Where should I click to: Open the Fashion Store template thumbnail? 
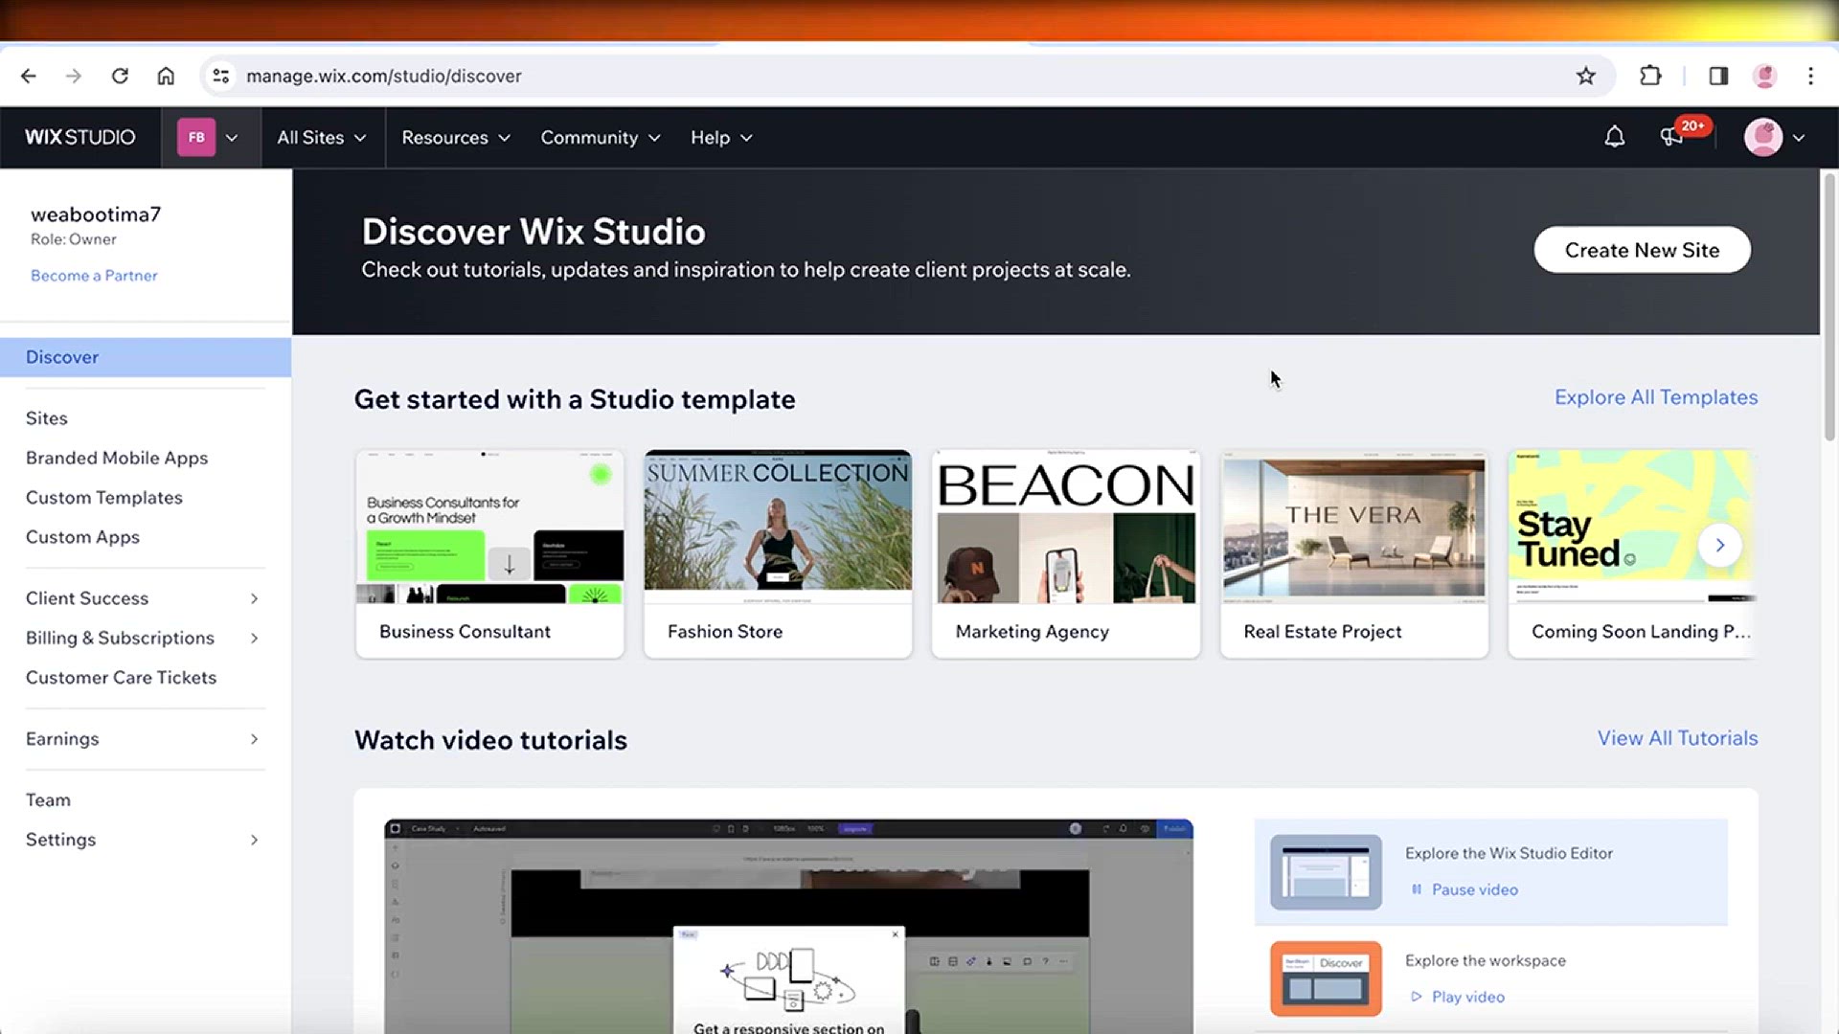click(x=778, y=528)
